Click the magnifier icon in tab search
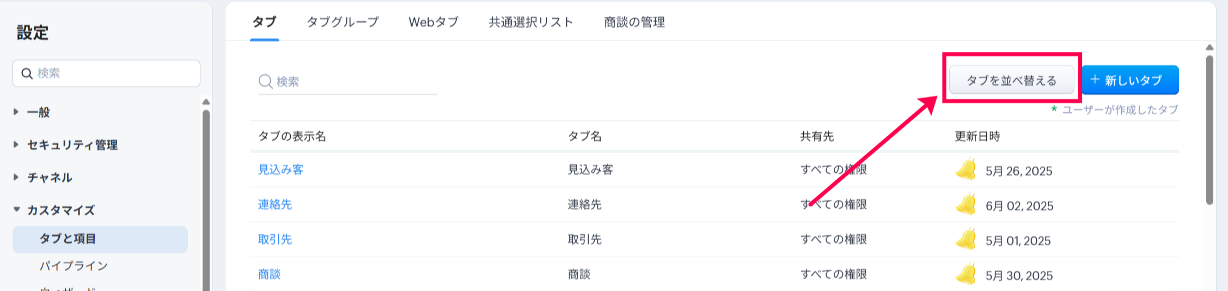This screenshot has height=291, width=1228. [265, 82]
